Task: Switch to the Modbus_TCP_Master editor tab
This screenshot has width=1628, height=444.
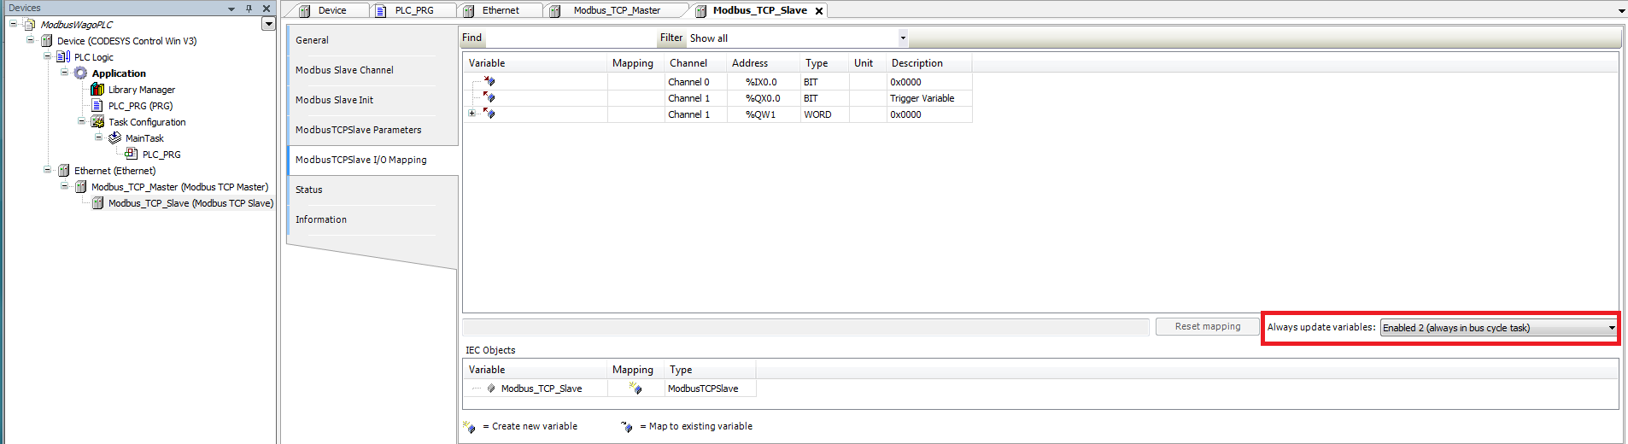Action: tap(616, 10)
